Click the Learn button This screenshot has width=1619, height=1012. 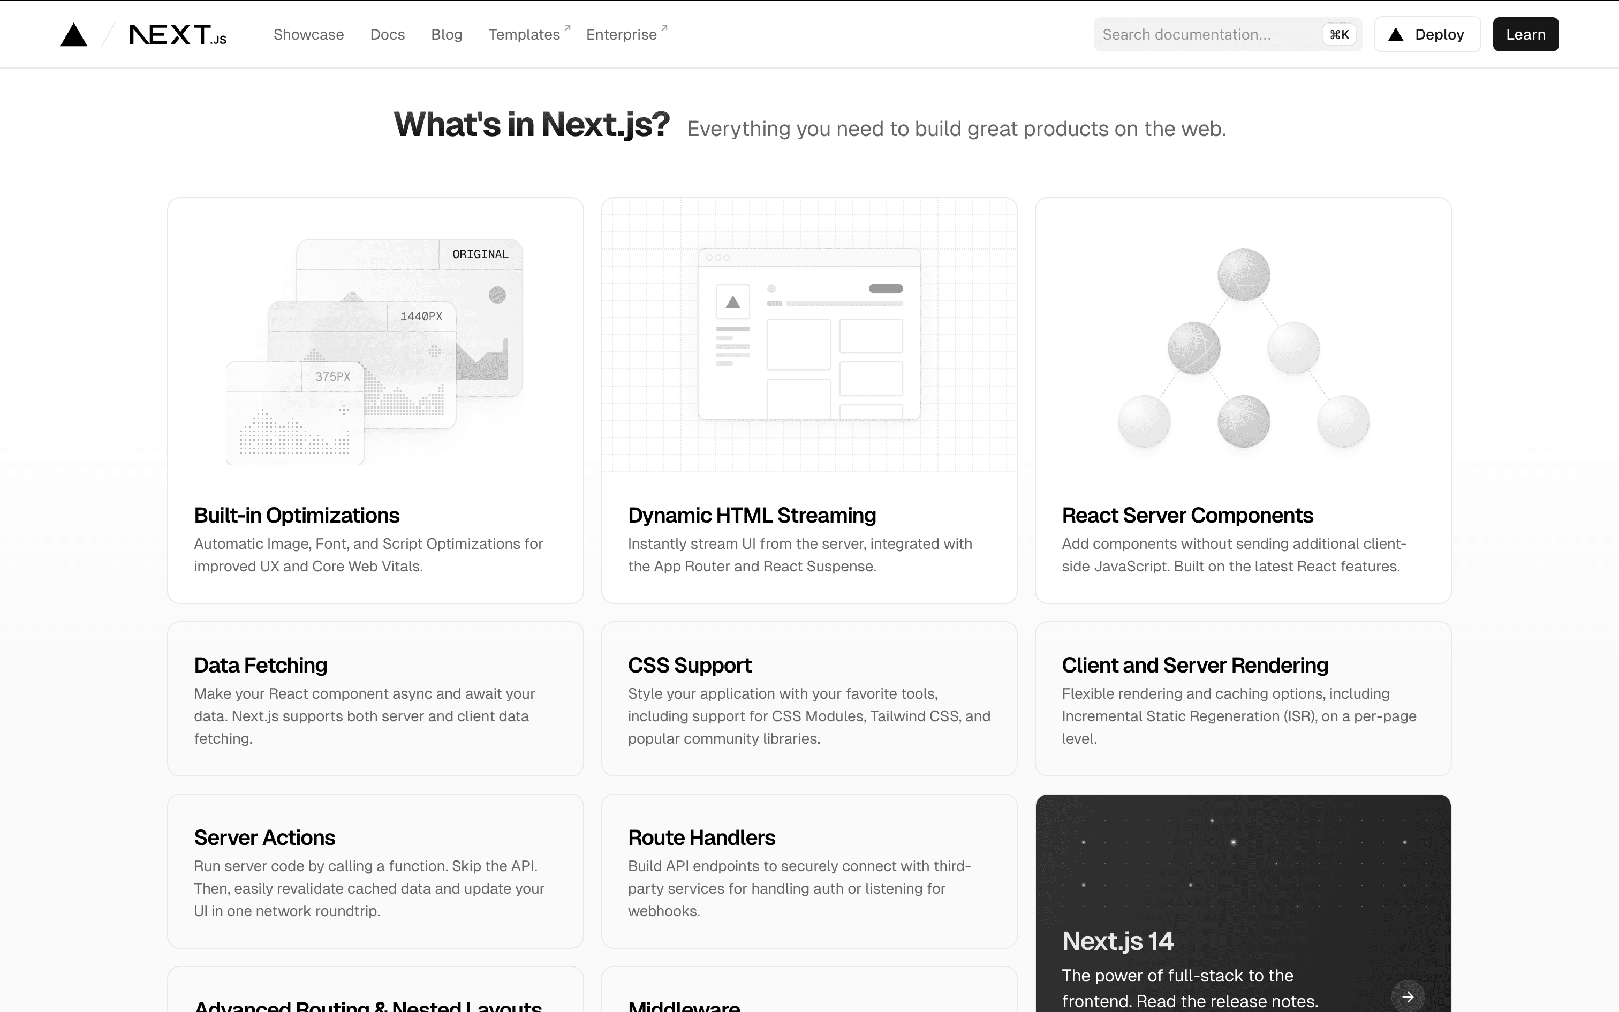[1525, 34]
